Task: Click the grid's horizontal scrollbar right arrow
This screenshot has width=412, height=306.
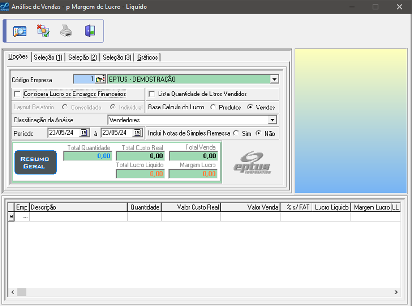Action: tap(396, 292)
